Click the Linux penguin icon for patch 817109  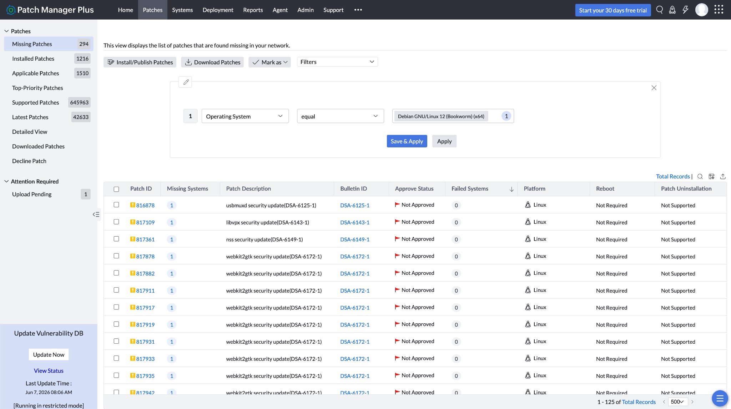click(x=528, y=222)
